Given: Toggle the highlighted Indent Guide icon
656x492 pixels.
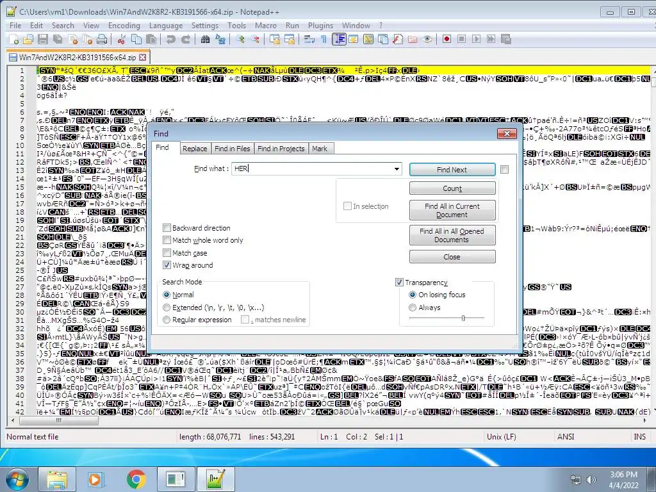Looking at the screenshot, I should click(x=339, y=39).
